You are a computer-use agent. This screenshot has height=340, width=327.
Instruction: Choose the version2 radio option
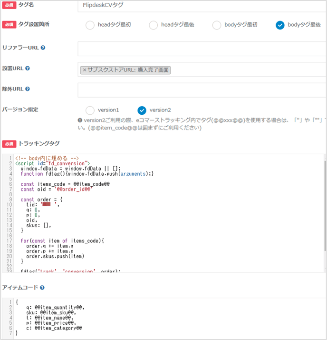[x=142, y=110]
